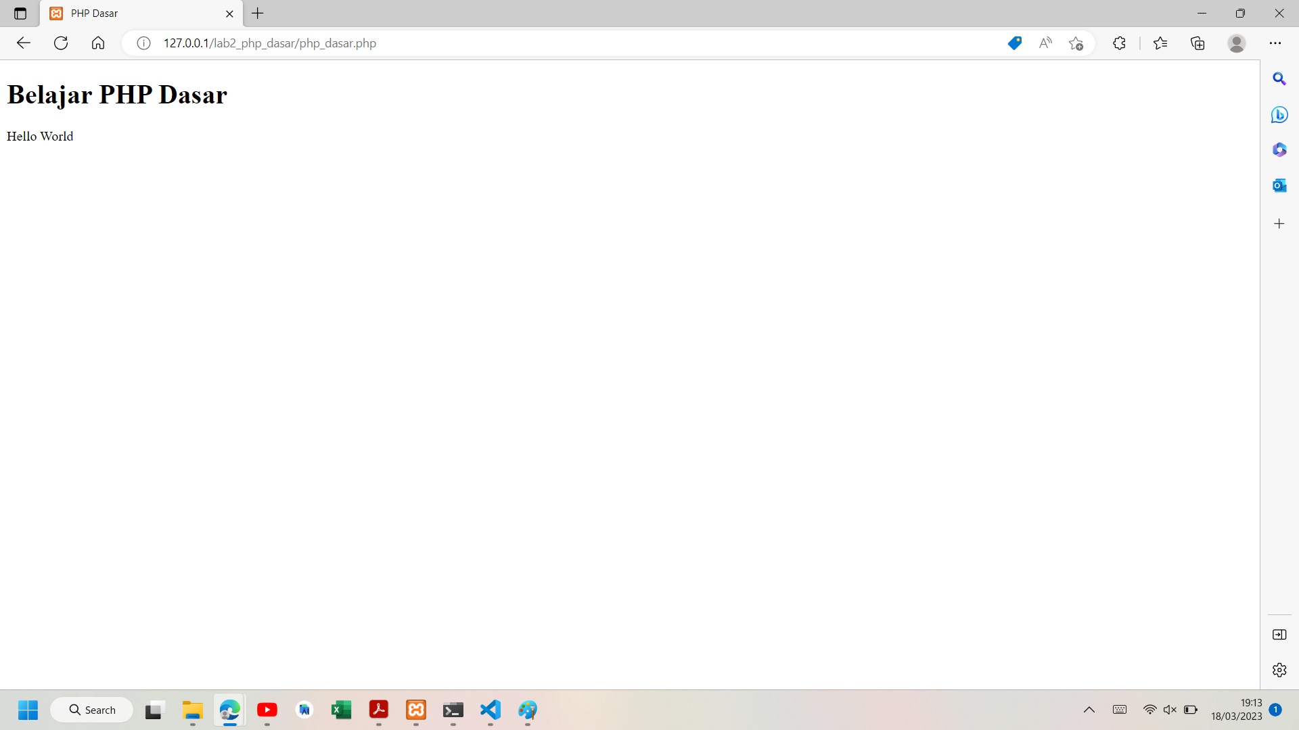1299x730 pixels.
Task: Open the Favorites list
Action: (1160, 43)
